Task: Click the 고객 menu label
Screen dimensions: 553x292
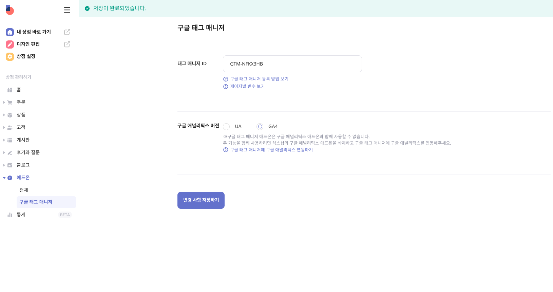Action: 21,127
